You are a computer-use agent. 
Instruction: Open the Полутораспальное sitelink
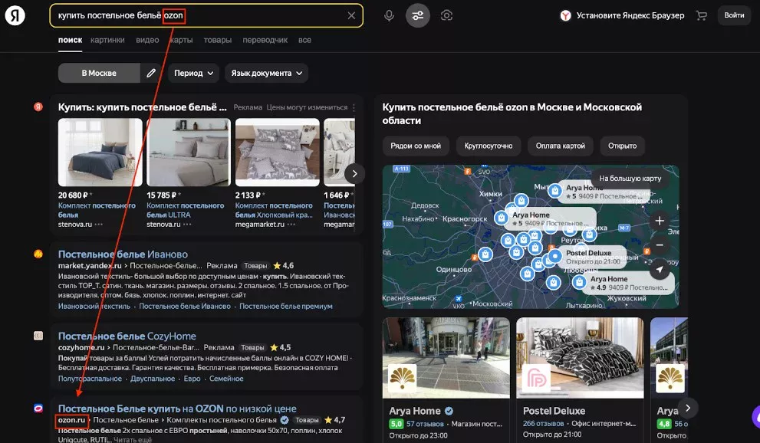[x=90, y=379]
